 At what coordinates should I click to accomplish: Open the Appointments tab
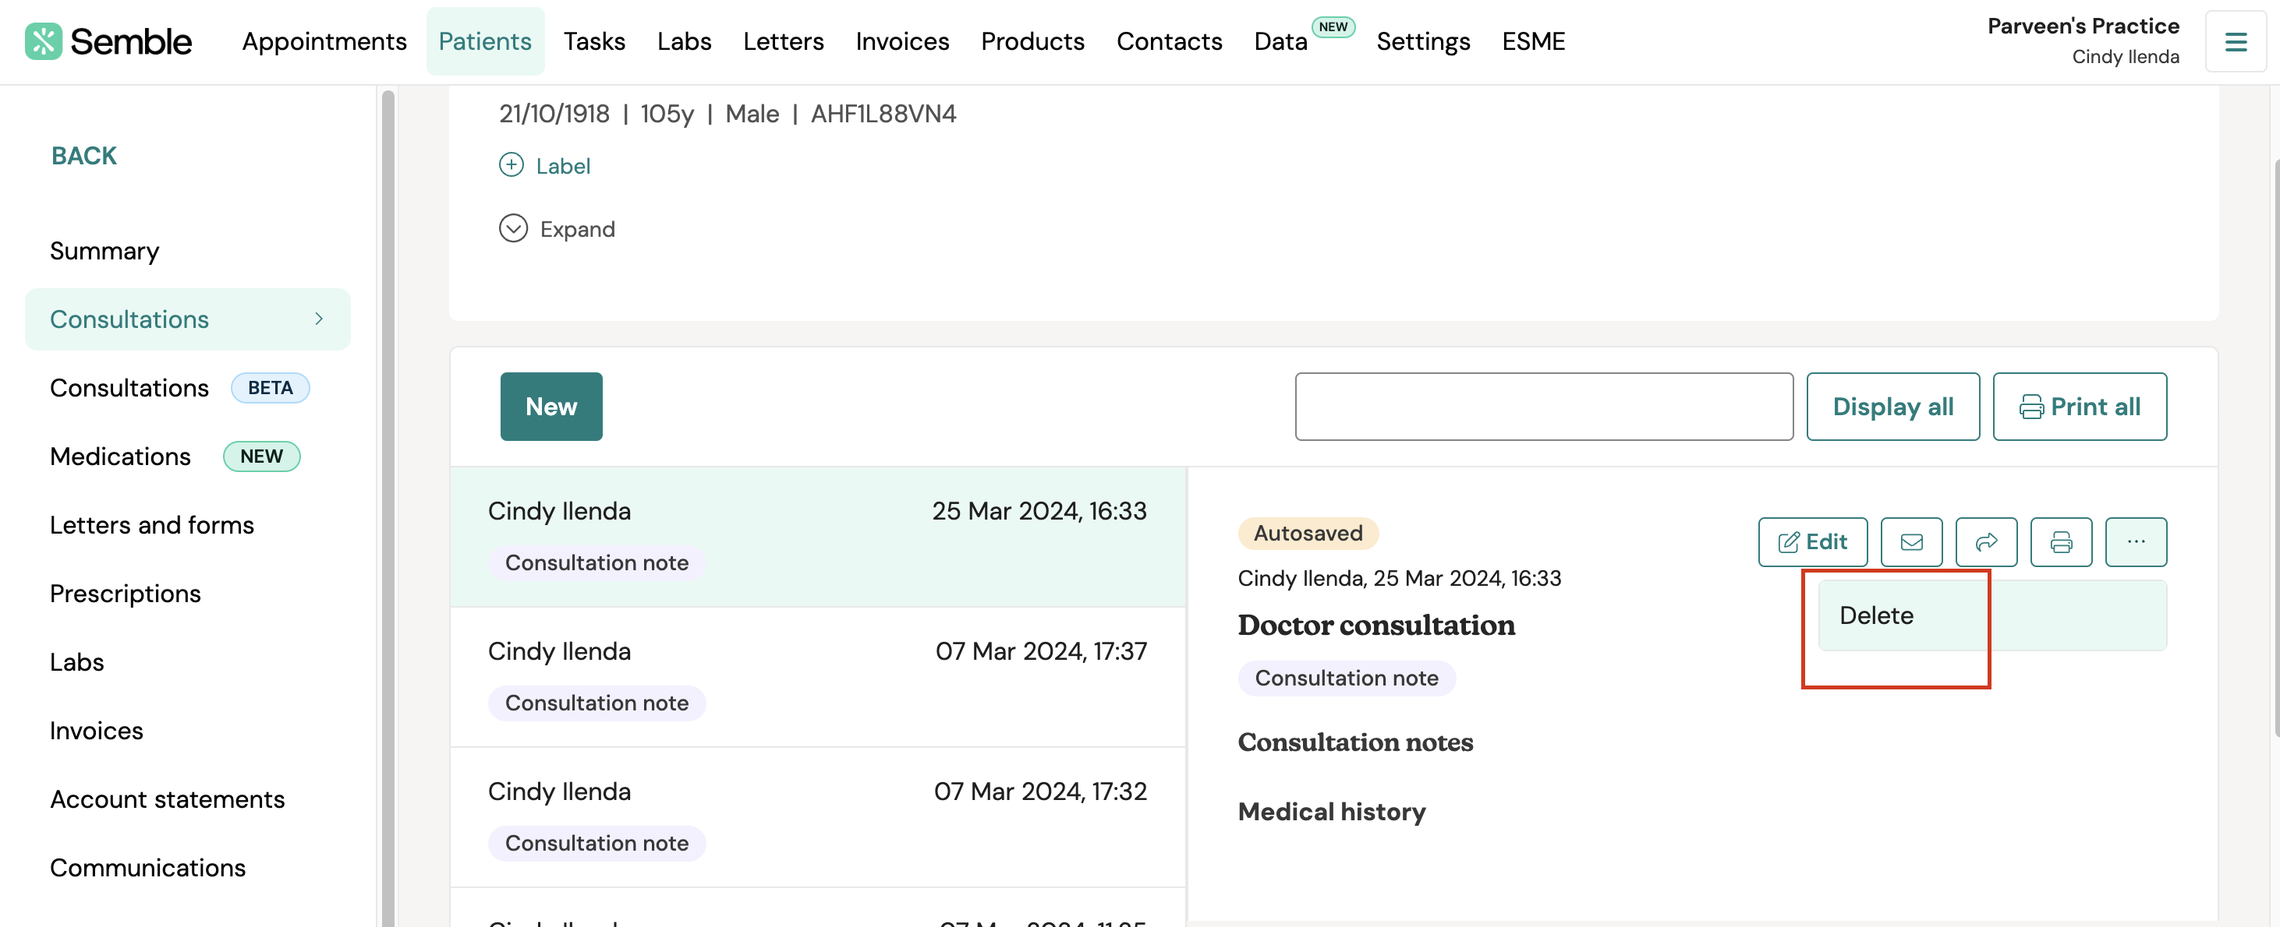click(324, 41)
